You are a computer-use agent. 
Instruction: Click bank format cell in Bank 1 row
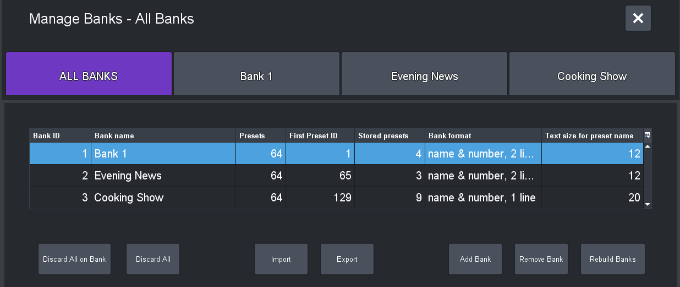484,154
